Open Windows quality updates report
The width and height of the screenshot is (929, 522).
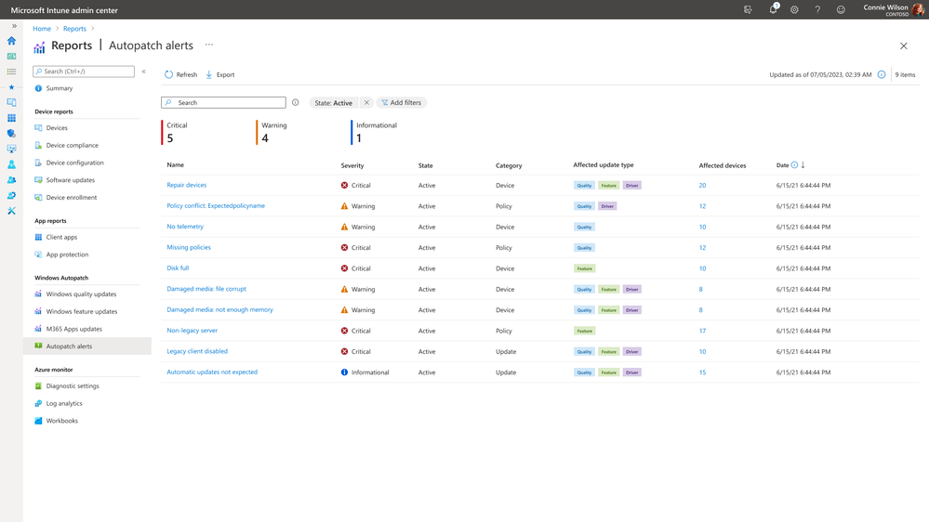[x=81, y=294]
